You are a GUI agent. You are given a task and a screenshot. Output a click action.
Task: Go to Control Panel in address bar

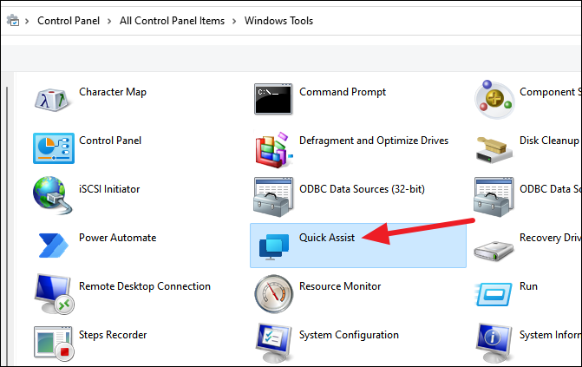click(69, 21)
